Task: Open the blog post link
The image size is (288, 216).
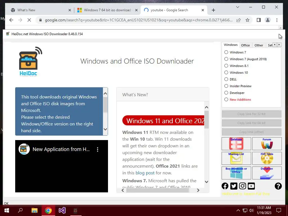Action: click(x=145, y=173)
